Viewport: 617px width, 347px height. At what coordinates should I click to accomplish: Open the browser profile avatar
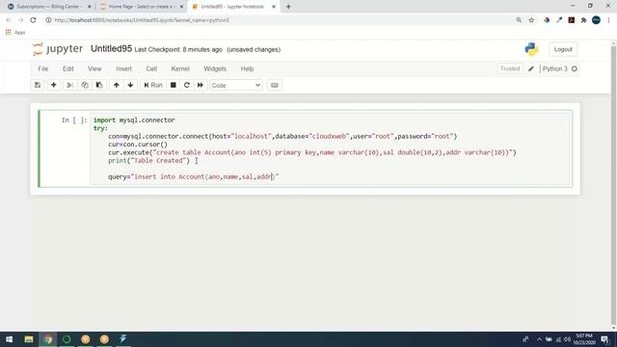596,20
